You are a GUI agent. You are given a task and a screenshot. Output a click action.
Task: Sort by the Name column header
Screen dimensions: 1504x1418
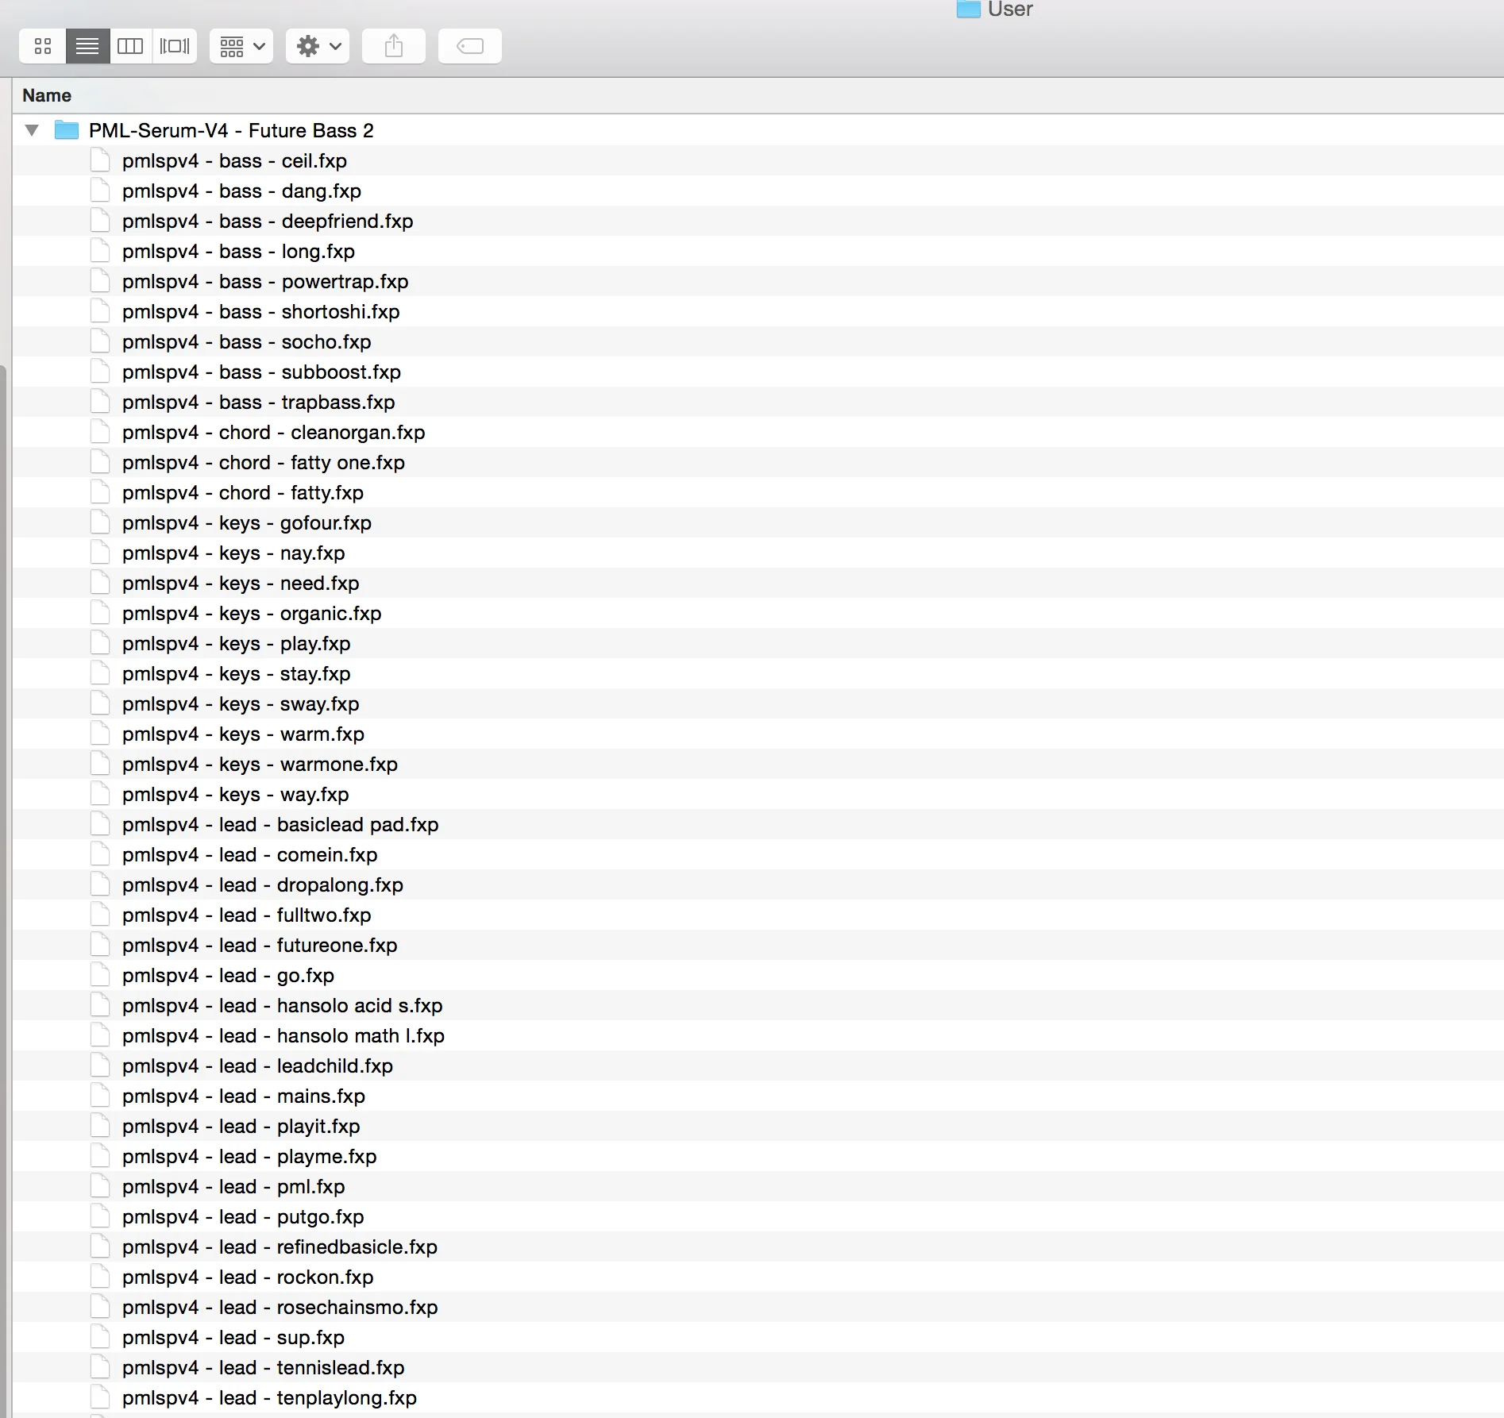pyautogui.click(x=47, y=95)
